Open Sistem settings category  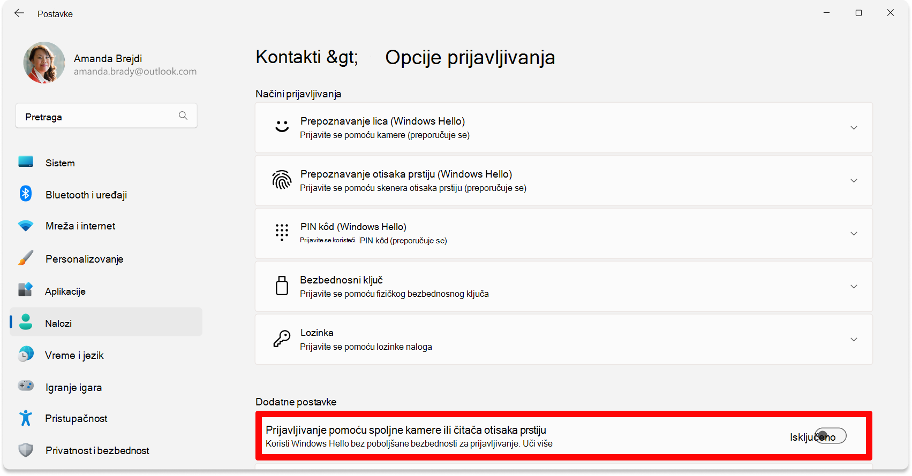[106, 163]
